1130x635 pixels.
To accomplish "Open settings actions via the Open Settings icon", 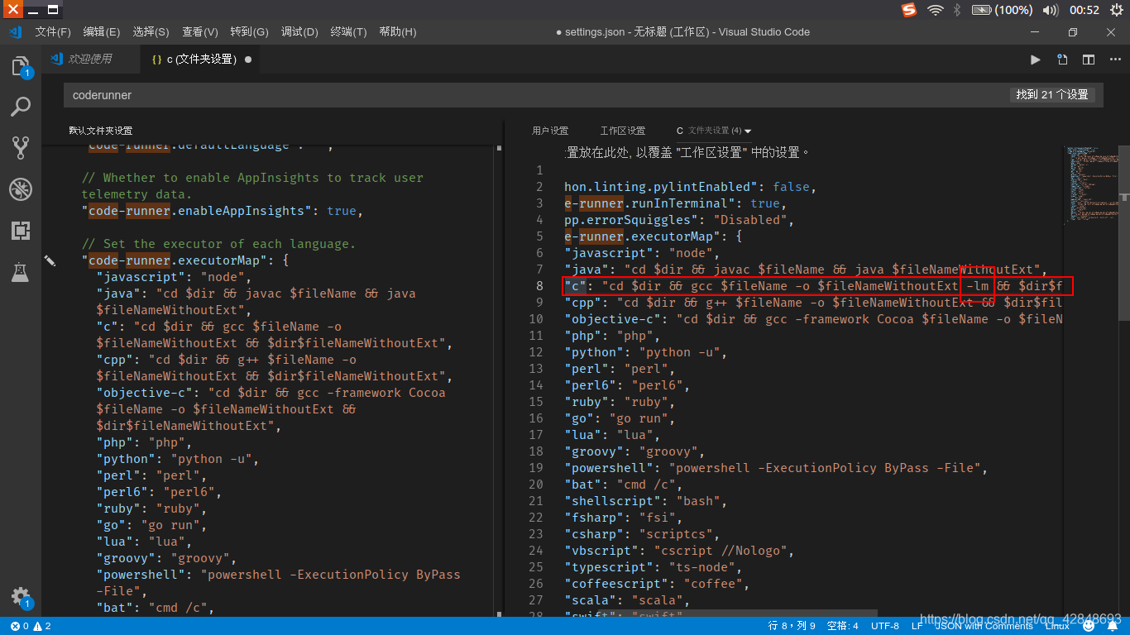I will click(1061, 60).
